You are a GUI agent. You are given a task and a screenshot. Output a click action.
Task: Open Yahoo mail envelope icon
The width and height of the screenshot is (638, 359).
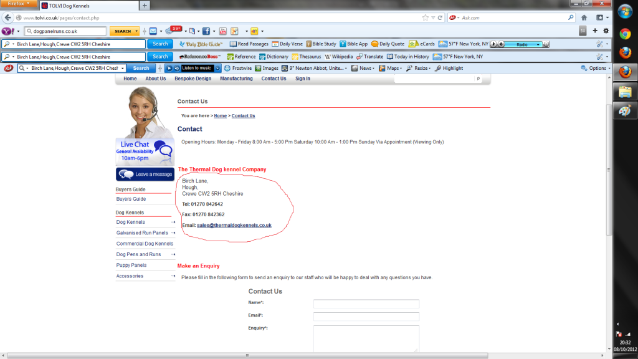[x=153, y=31]
